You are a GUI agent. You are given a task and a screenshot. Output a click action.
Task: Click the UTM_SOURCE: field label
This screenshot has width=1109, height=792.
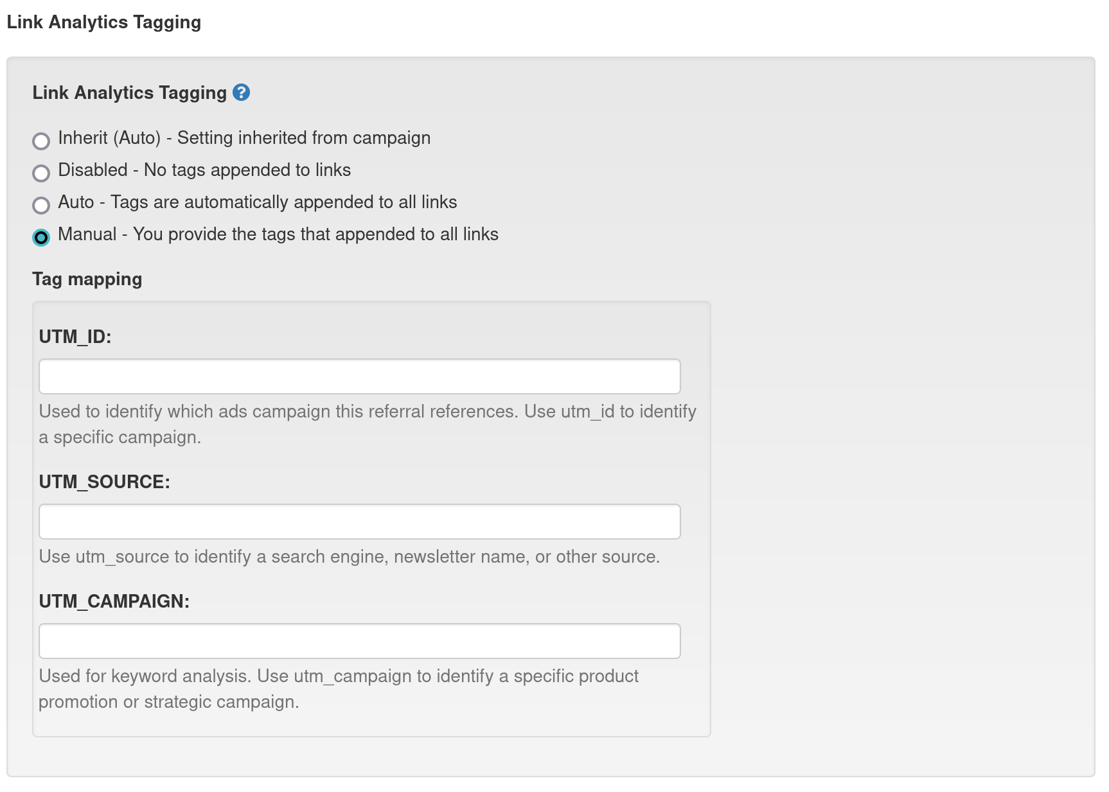[x=104, y=482]
